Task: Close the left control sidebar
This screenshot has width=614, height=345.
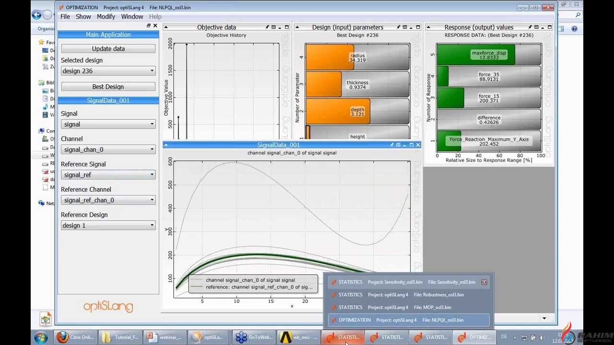Action: [155, 25]
